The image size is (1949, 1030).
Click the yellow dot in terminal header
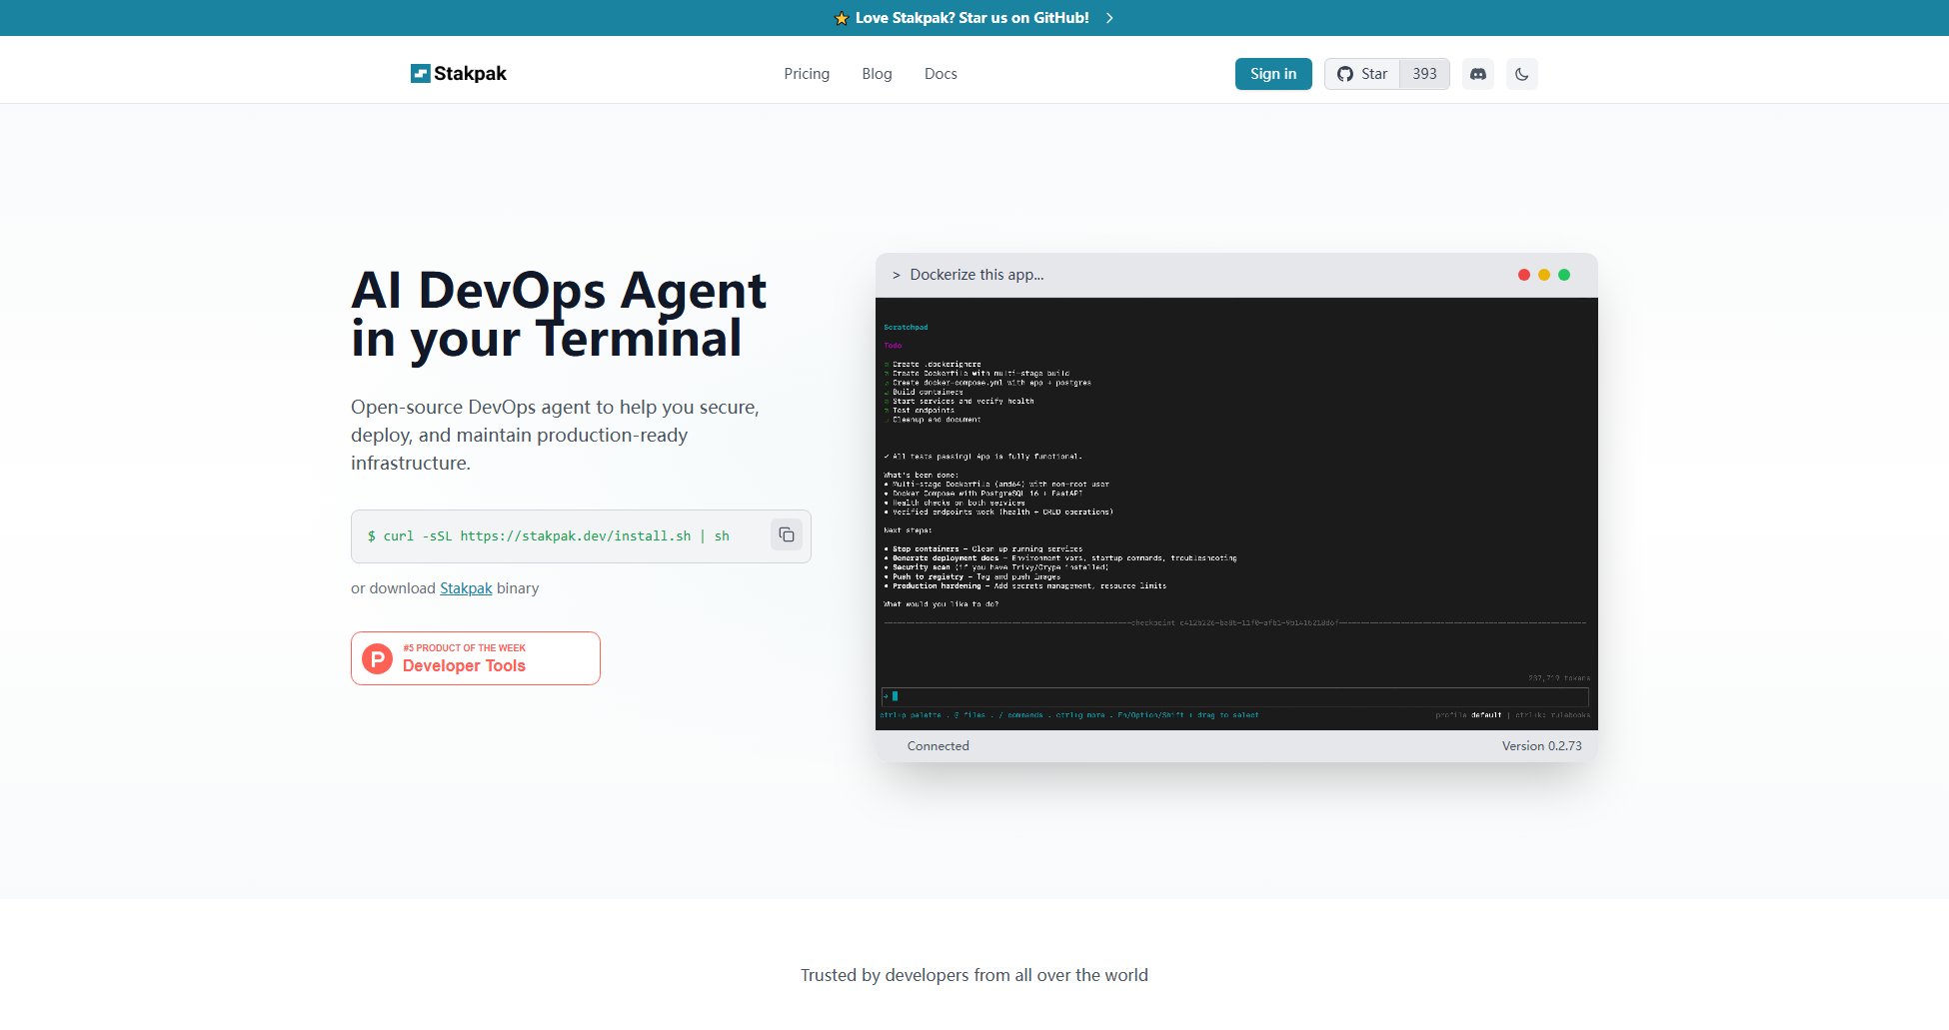click(x=1544, y=275)
